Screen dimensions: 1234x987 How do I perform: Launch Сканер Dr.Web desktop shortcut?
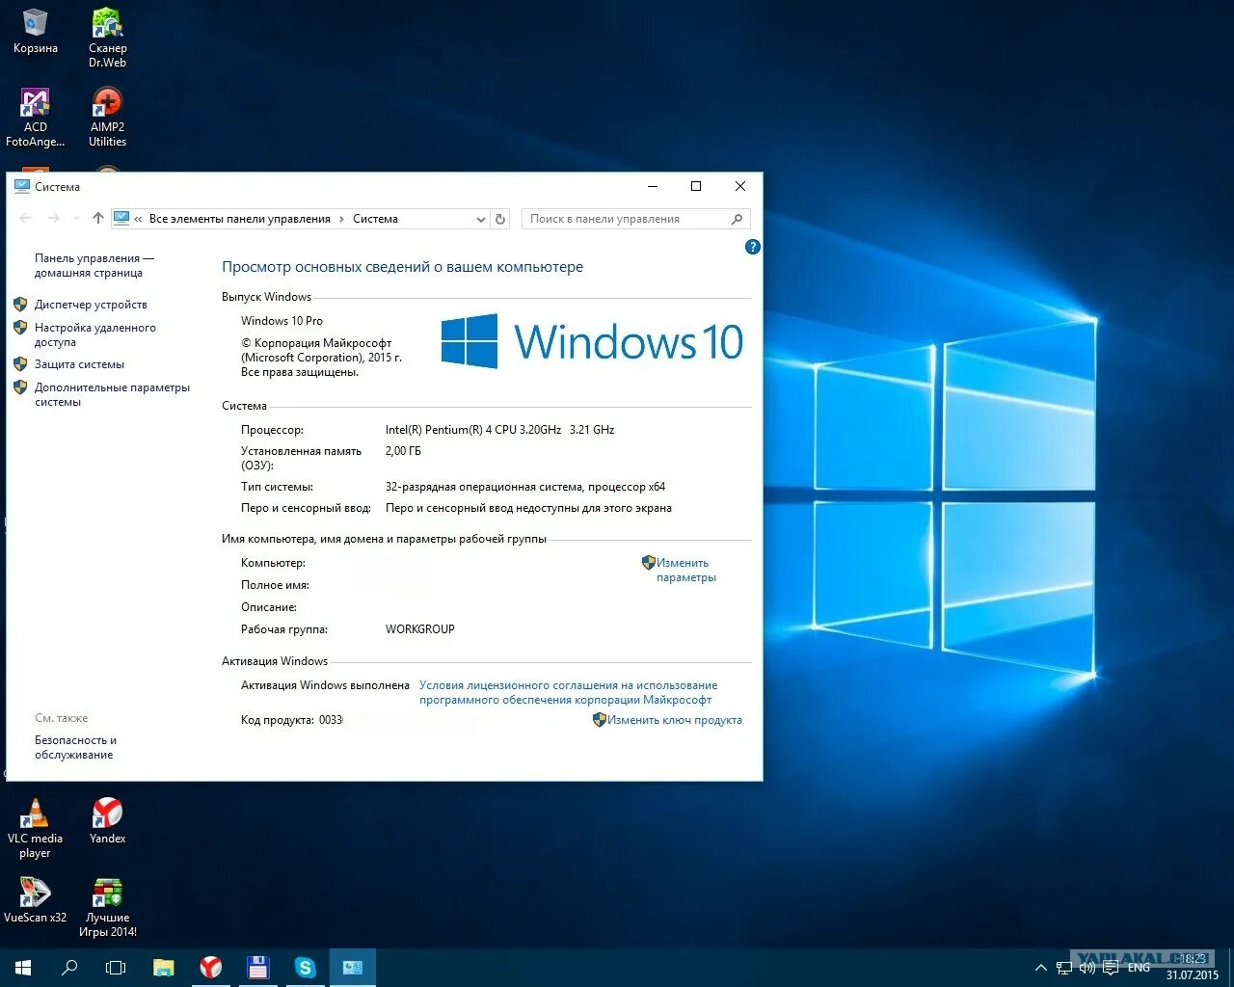pyautogui.click(x=107, y=38)
